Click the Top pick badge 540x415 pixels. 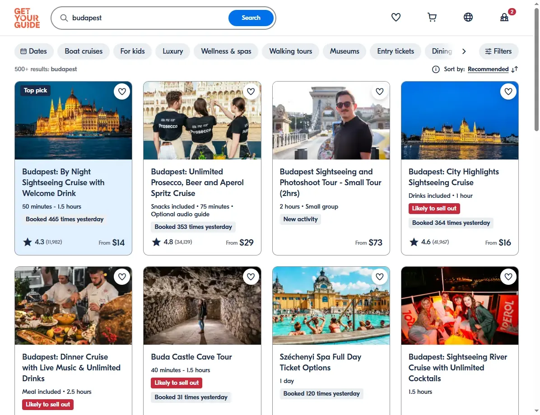coord(36,91)
